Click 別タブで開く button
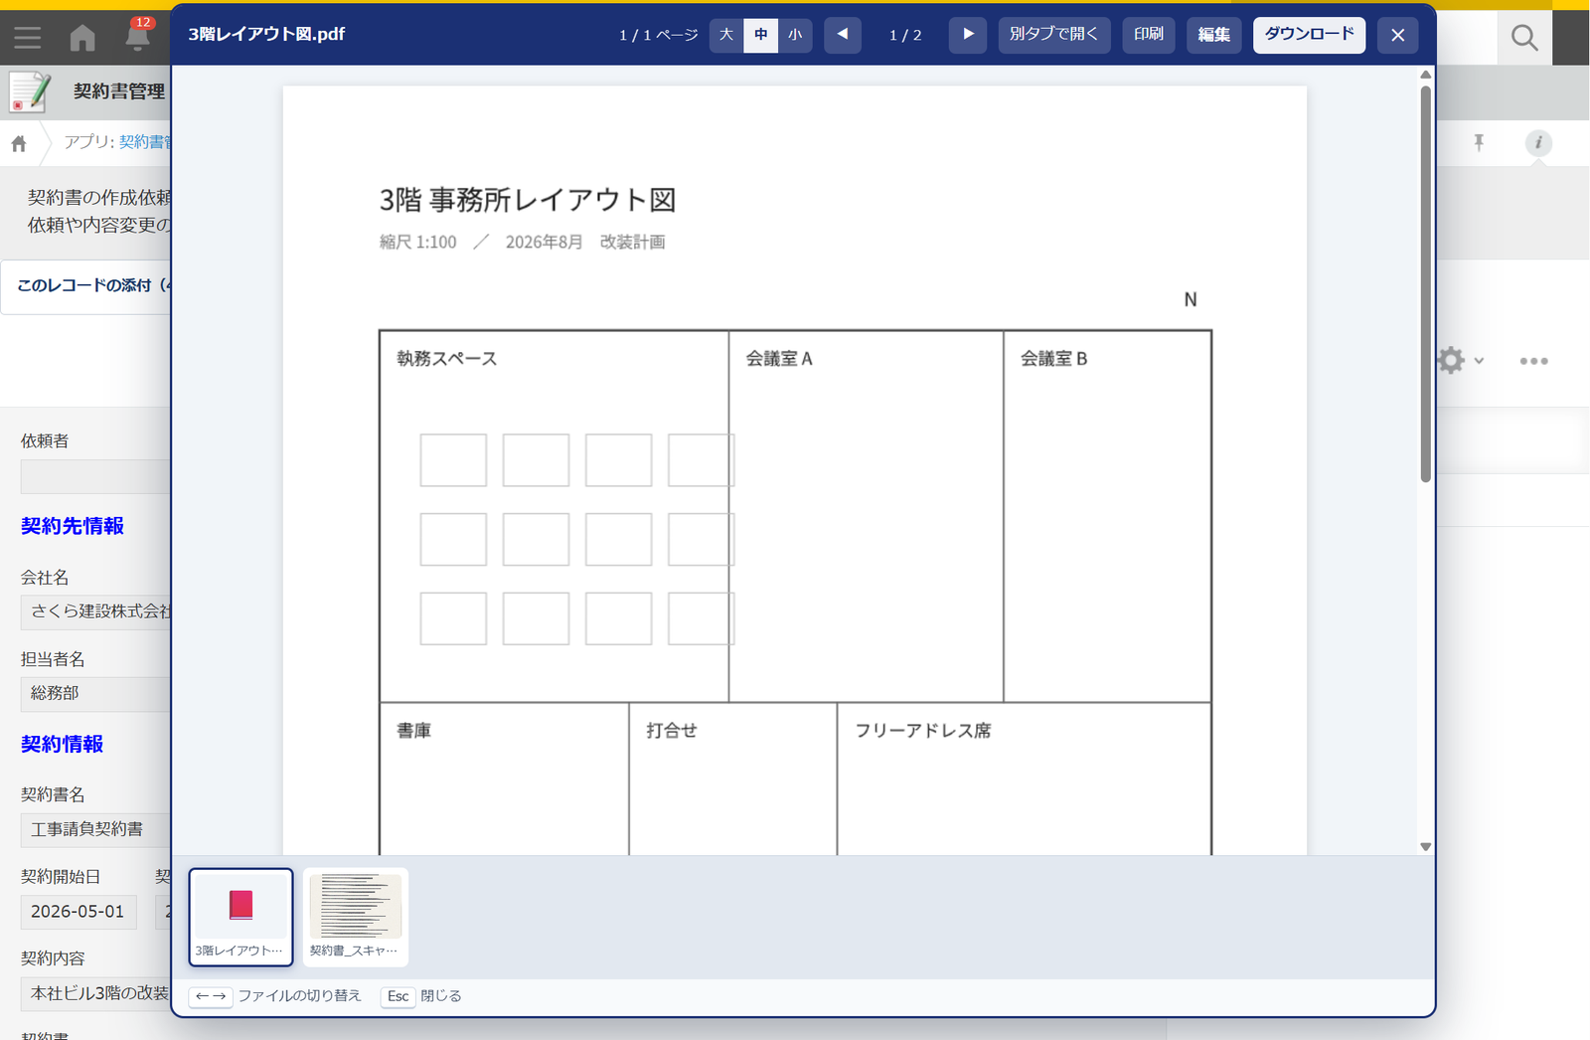The height and width of the screenshot is (1040, 1590). (x=1054, y=35)
